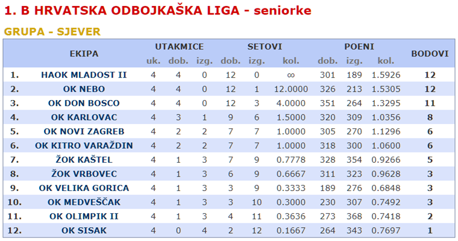Click the EKIPA column header
Screen dimensions: 458x241
tap(84, 54)
